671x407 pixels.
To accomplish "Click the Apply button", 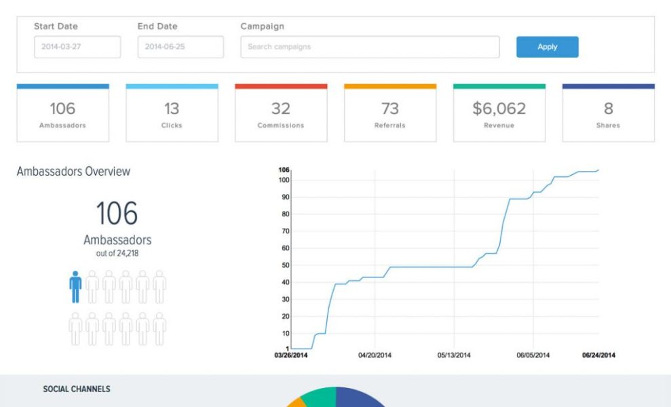I will point(548,47).
